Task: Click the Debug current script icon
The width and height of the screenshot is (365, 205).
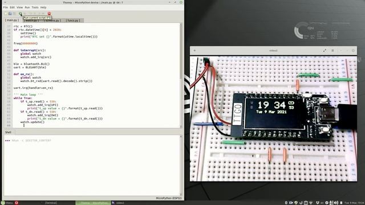Action: [x=25, y=14]
